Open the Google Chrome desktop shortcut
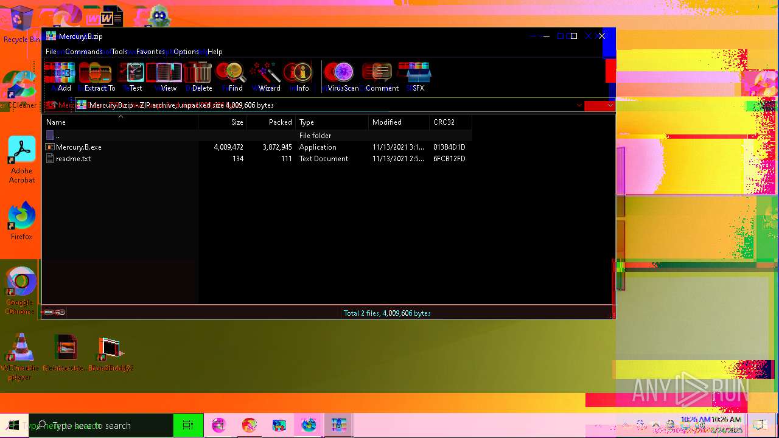Screen dimensions: 779x438 tap(20, 291)
